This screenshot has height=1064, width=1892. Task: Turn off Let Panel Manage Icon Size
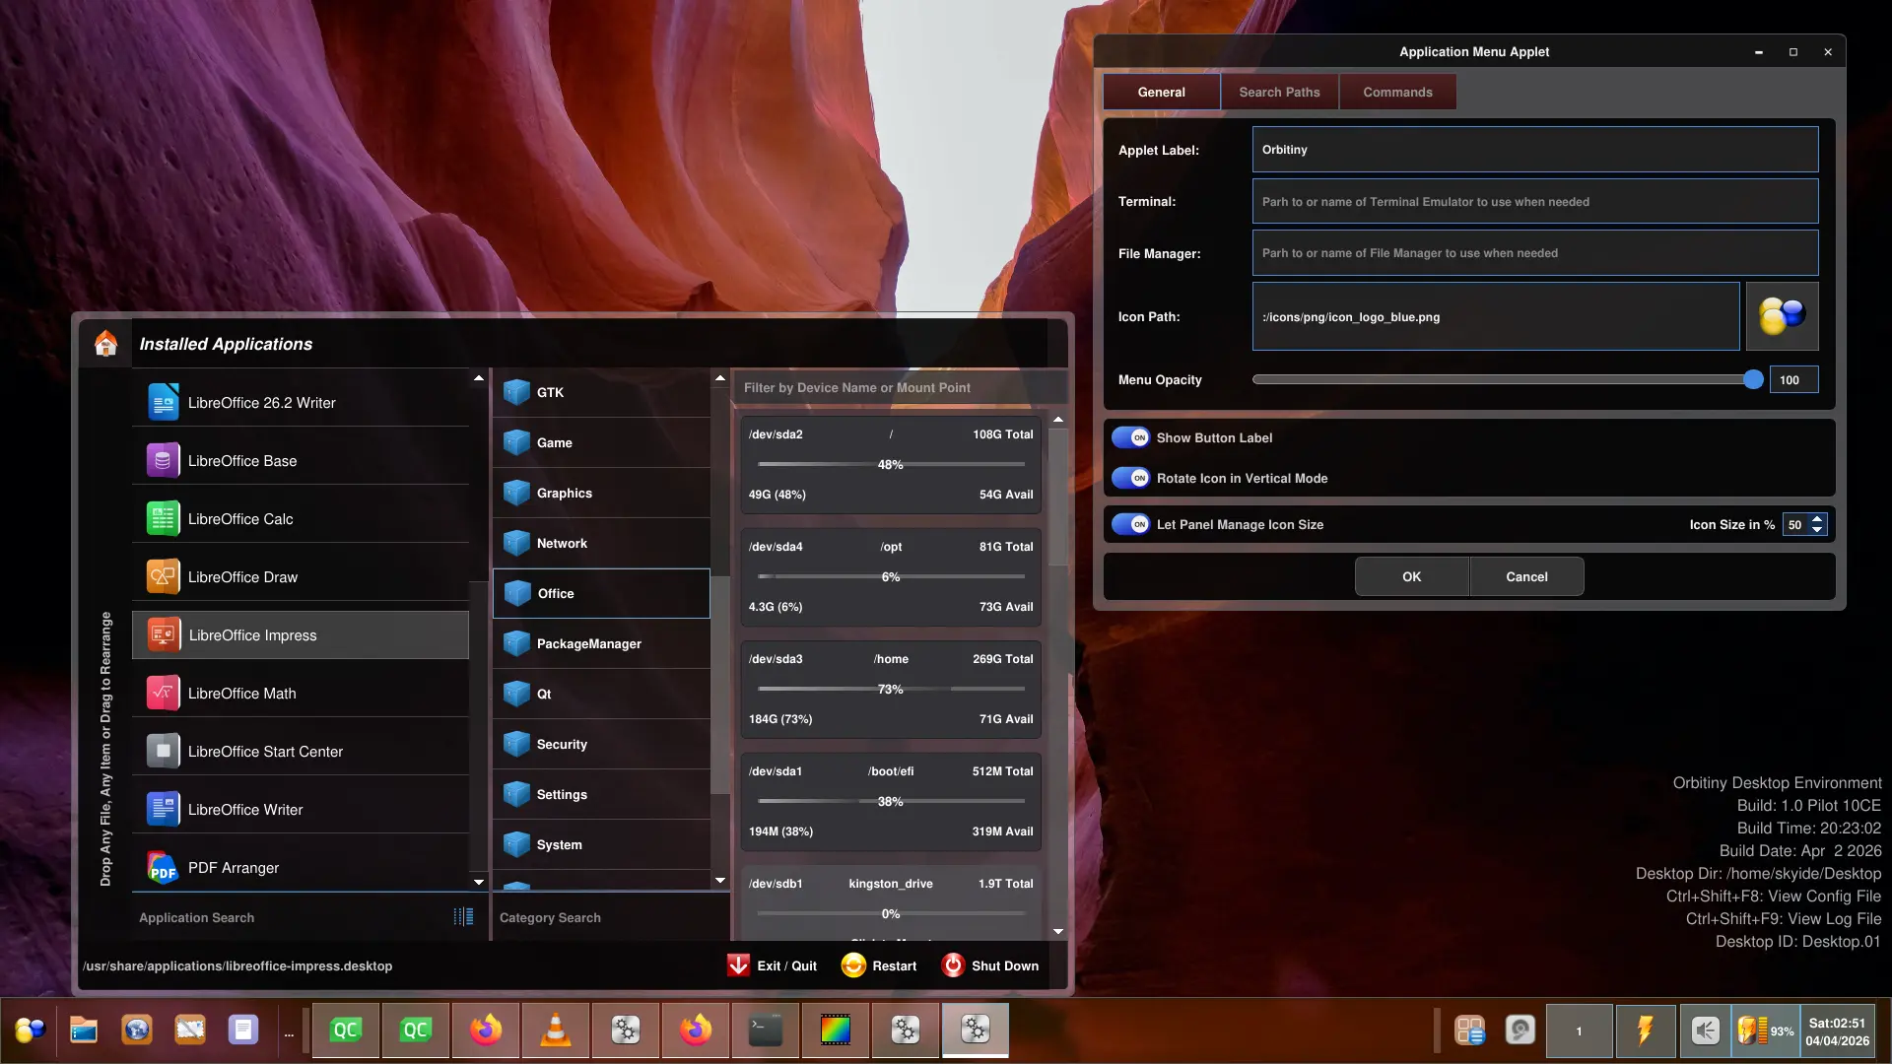coord(1130,524)
